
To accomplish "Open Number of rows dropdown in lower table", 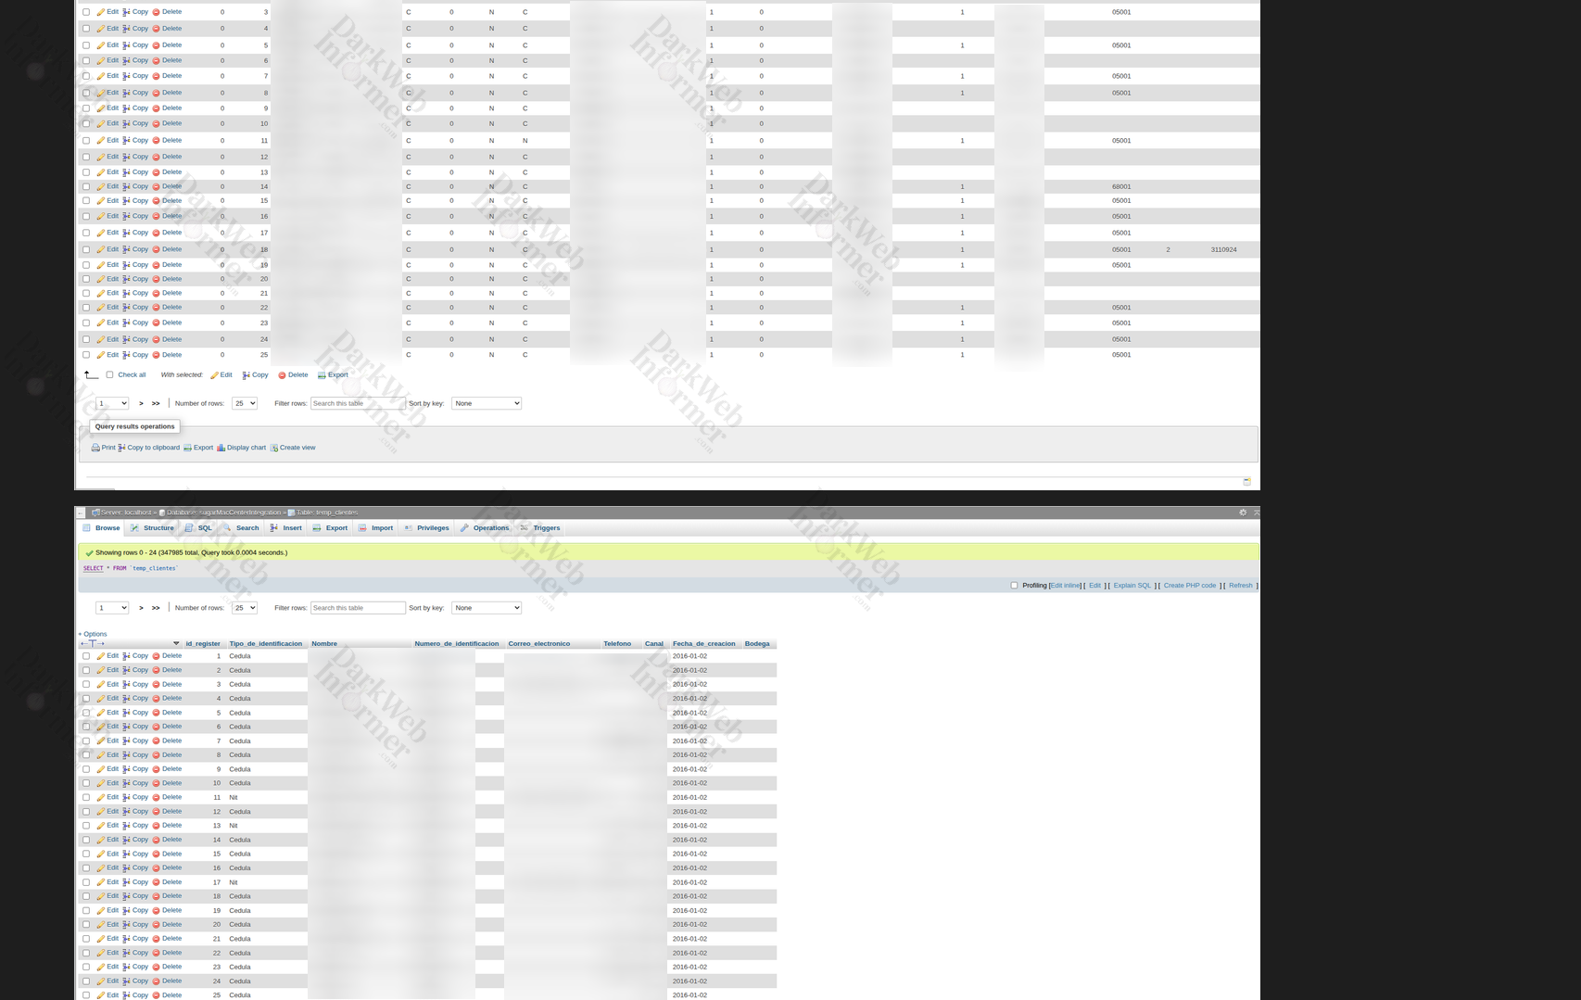I will click(244, 608).
